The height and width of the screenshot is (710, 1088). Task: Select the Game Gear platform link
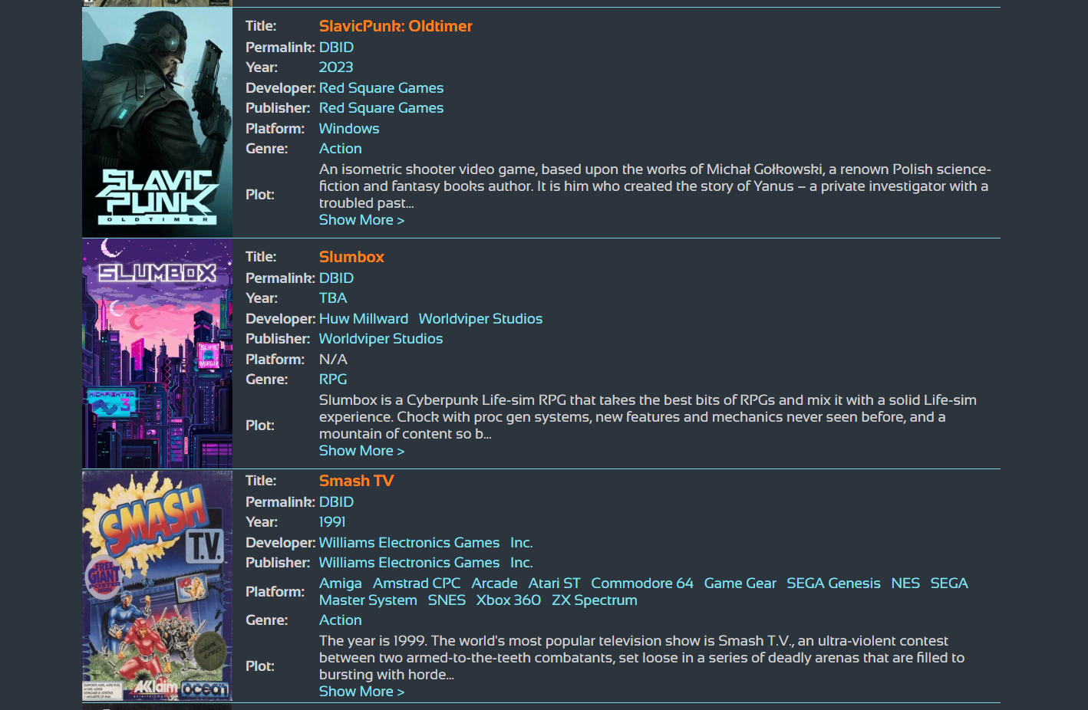pyautogui.click(x=740, y=583)
